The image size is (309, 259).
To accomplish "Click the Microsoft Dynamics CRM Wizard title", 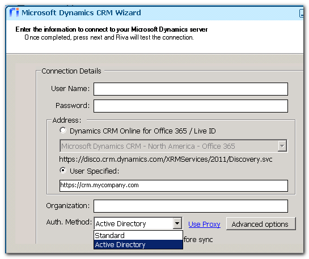I will pyautogui.click(x=81, y=12).
